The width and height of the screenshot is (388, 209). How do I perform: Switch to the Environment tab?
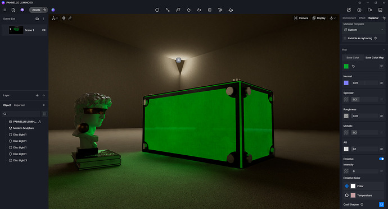[349, 18]
